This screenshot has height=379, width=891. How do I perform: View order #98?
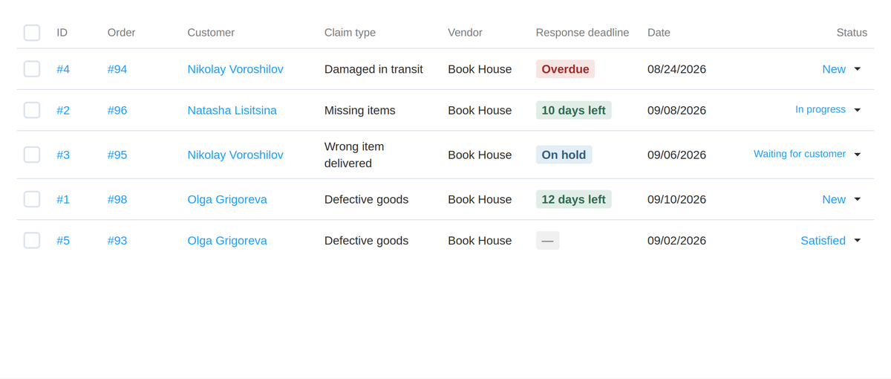(117, 199)
